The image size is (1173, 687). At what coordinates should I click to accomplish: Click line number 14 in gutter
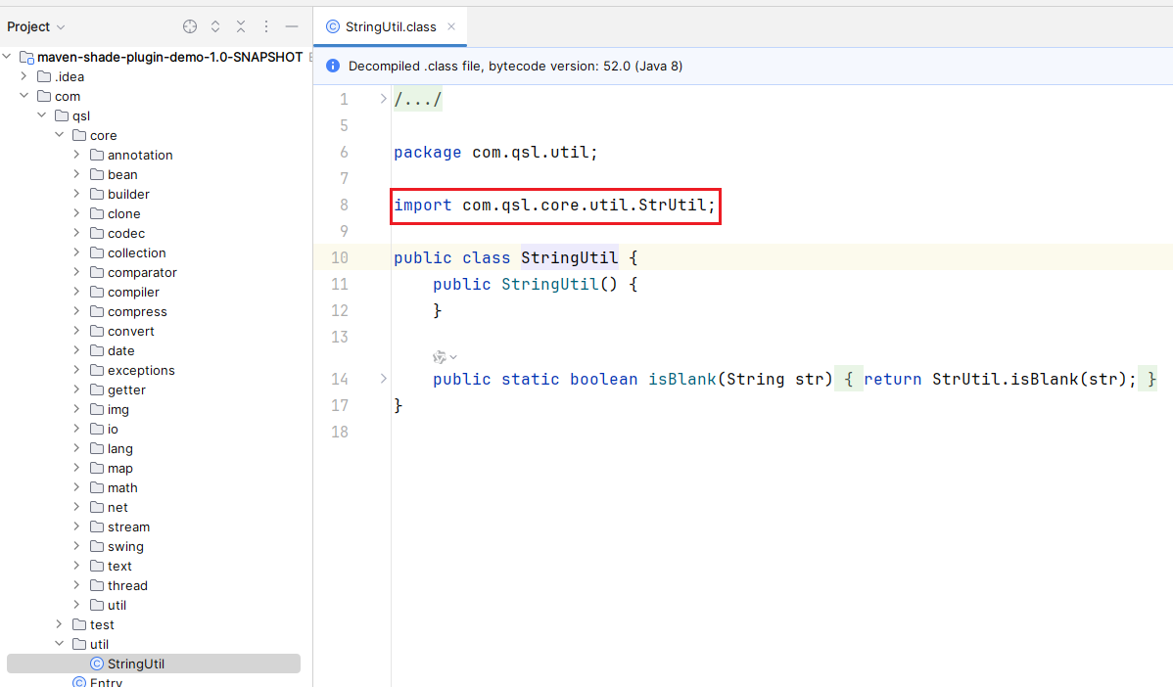click(x=340, y=379)
